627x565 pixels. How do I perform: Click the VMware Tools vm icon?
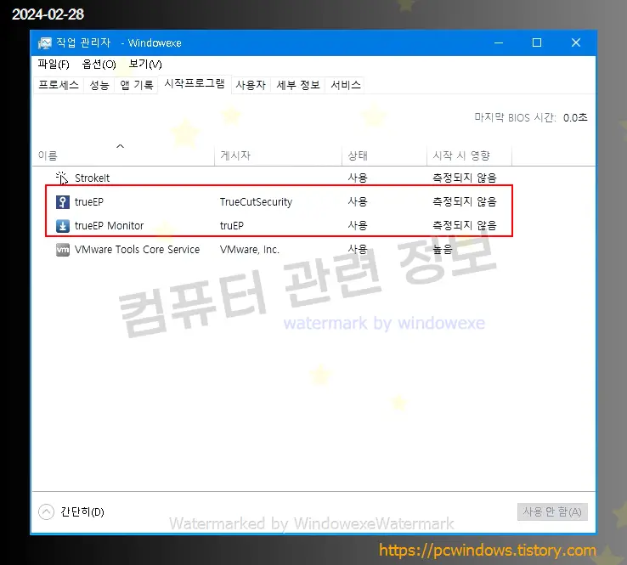pos(62,250)
